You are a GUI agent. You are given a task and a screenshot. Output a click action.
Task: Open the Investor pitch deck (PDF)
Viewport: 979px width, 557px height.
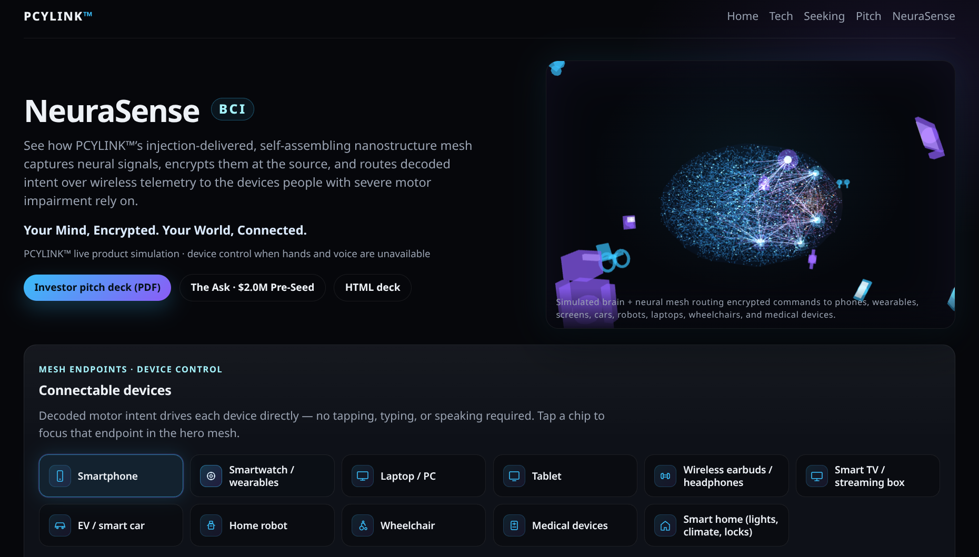click(97, 288)
